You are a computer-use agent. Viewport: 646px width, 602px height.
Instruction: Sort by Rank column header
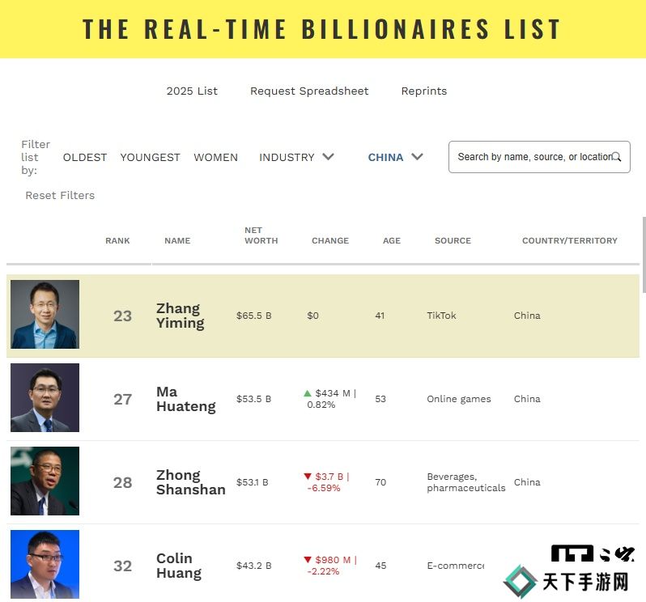click(x=117, y=240)
